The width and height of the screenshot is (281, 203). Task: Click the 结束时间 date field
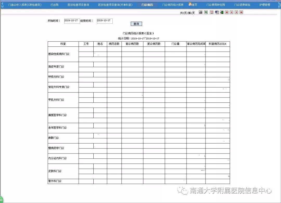coord(105,21)
